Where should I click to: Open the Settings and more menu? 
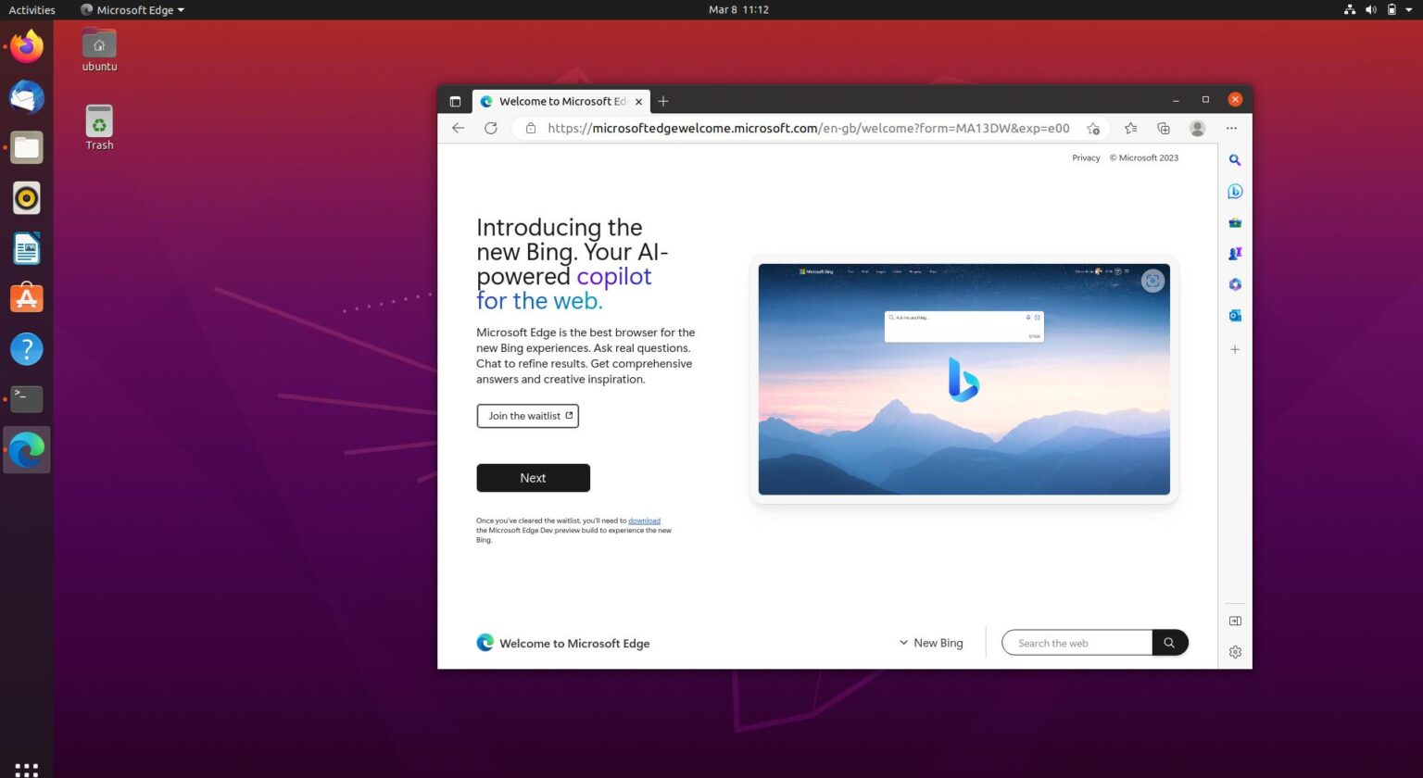pos(1231,128)
